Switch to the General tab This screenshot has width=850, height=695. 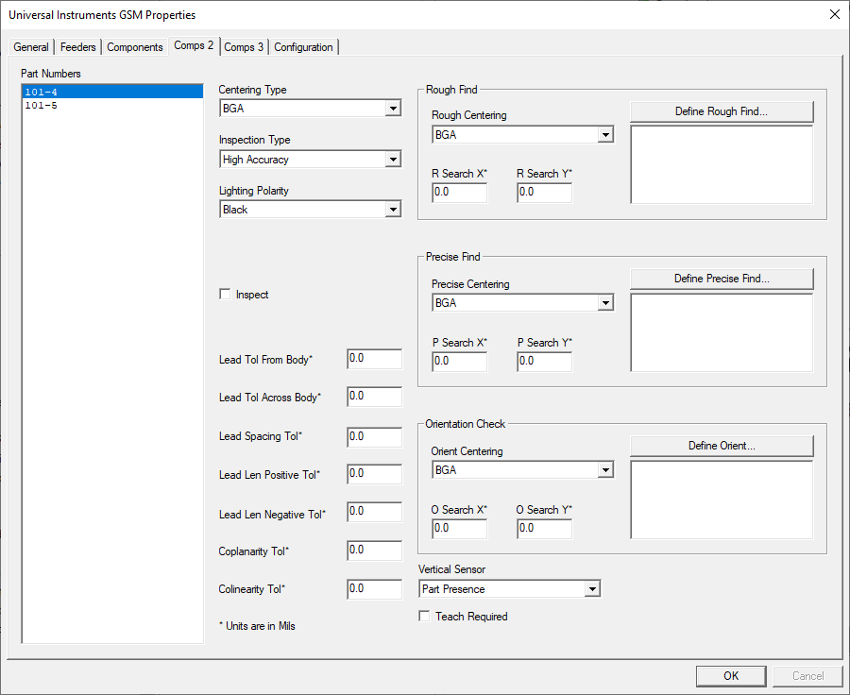click(x=31, y=46)
